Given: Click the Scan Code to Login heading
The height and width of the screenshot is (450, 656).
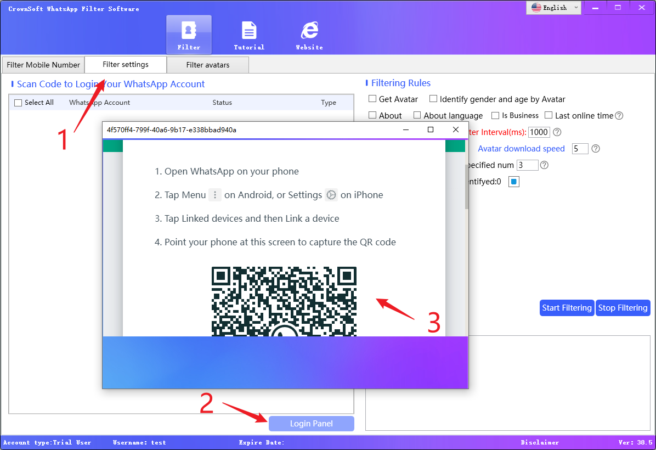Looking at the screenshot, I should click(x=111, y=84).
